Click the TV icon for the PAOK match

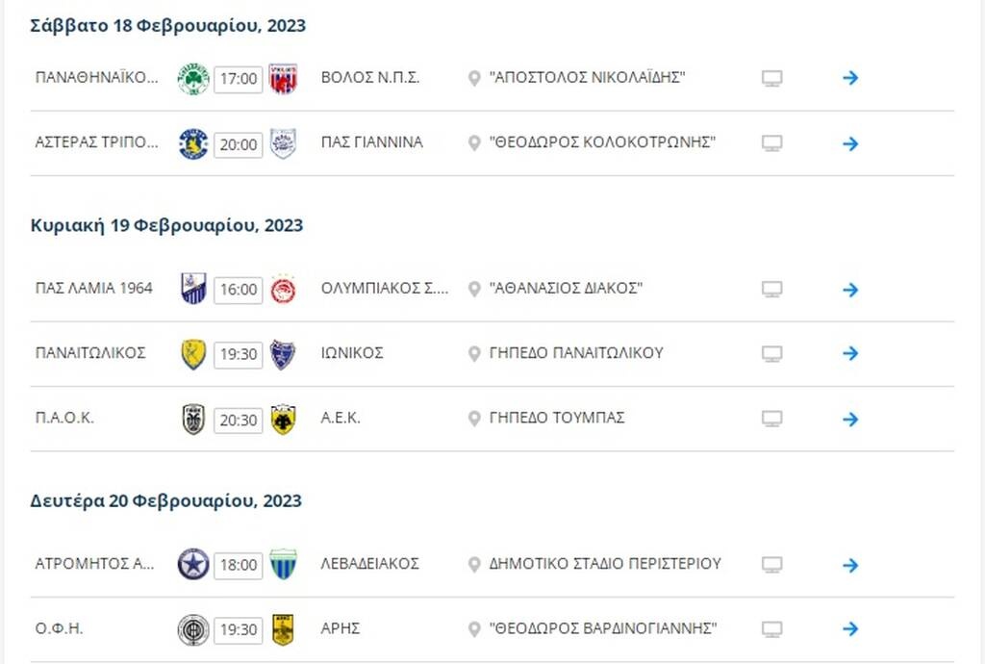773,420
